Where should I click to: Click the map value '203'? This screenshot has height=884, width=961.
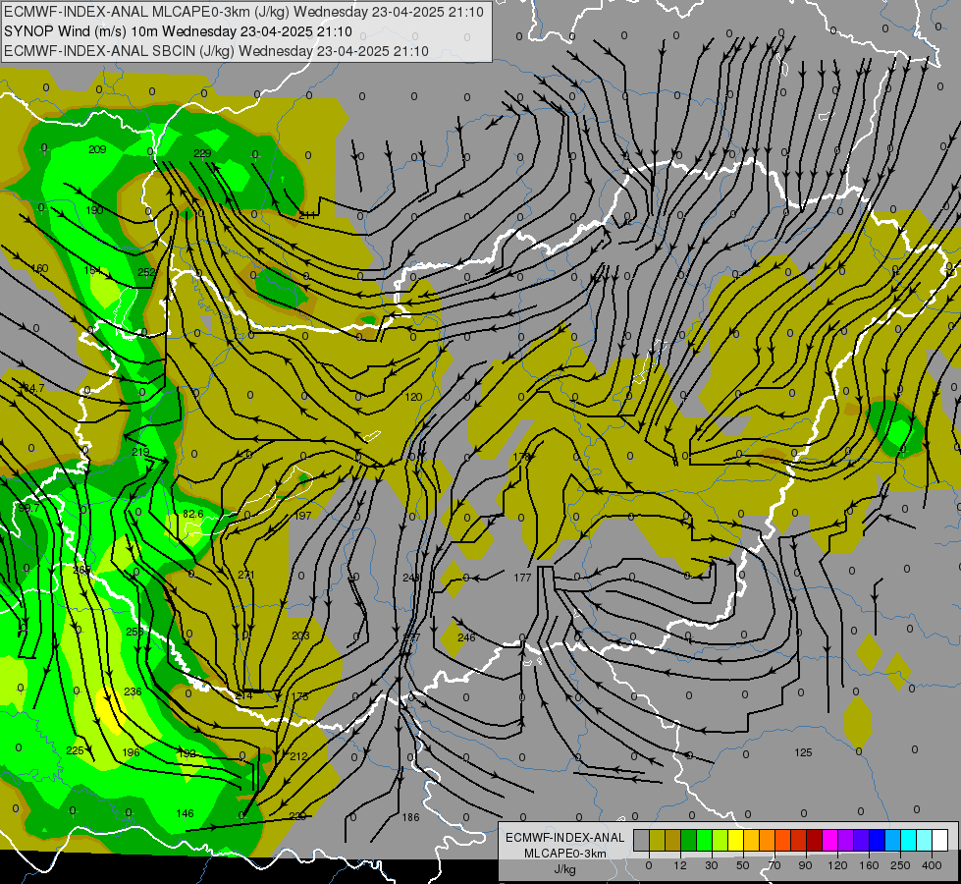(x=300, y=635)
